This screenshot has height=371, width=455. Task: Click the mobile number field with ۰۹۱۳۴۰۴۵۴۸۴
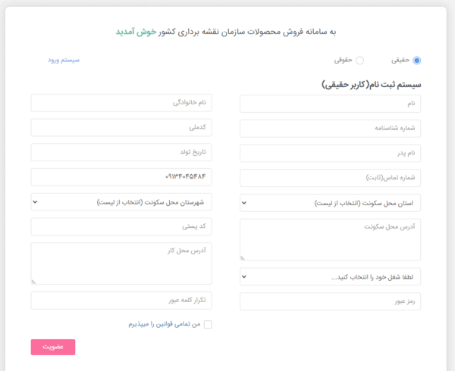pyautogui.click(x=121, y=177)
